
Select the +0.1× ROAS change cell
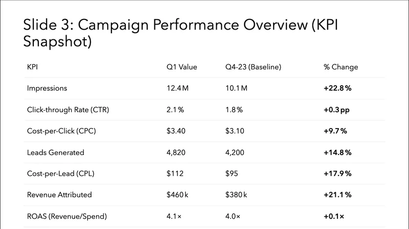point(334,217)
